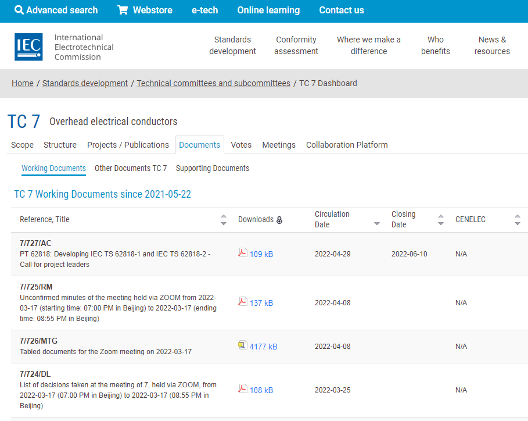Viewport: 528px width, 421px height.
Task: Open PDF icon for 7/727/AC document
Action: tap(242, 252)
